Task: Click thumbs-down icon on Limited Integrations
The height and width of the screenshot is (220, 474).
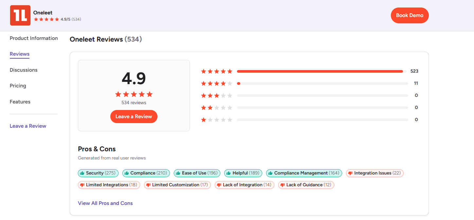Action: 82,185
